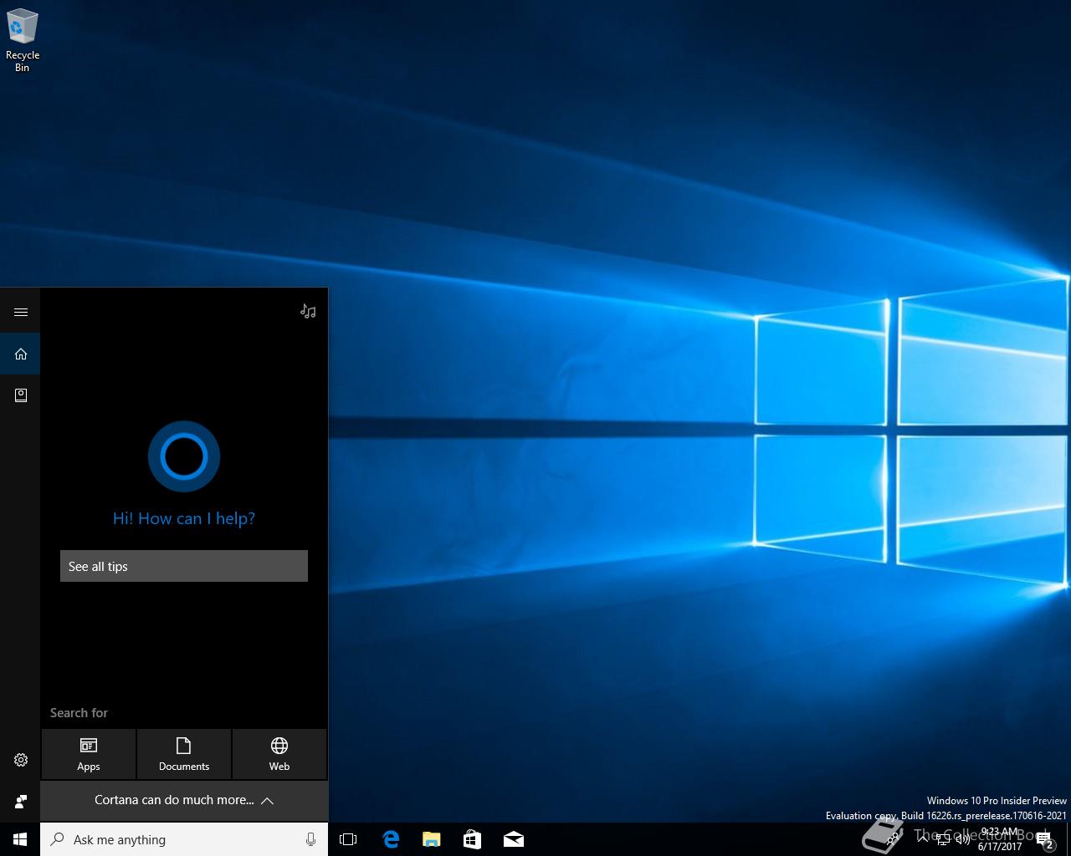Select Cortana Home icon in sidebar

pos(21,354)
